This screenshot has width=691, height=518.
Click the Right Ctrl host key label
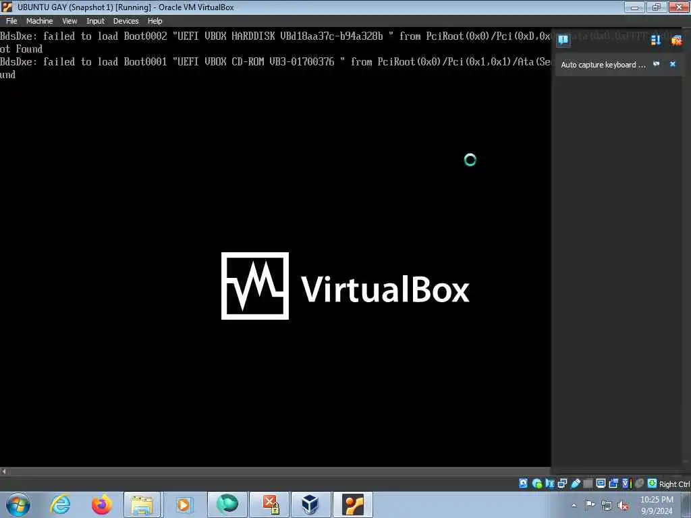[x=674, y=484]
